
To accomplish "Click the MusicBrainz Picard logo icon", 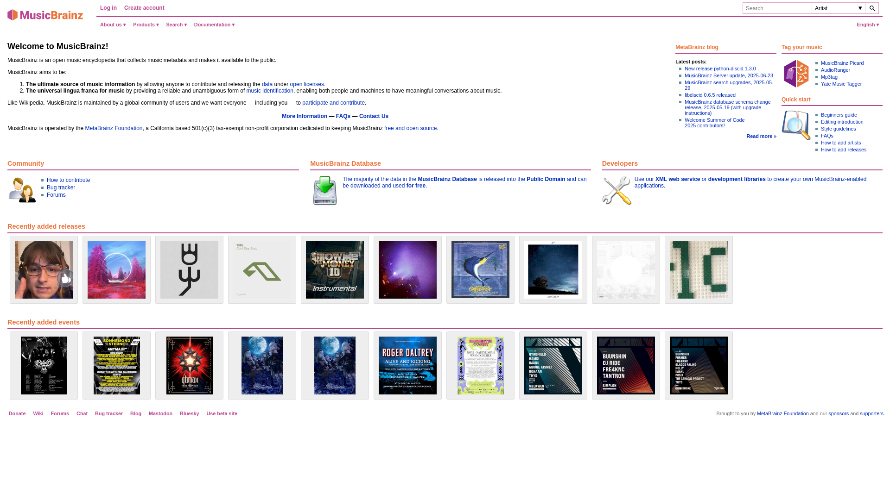I will 796,74.
